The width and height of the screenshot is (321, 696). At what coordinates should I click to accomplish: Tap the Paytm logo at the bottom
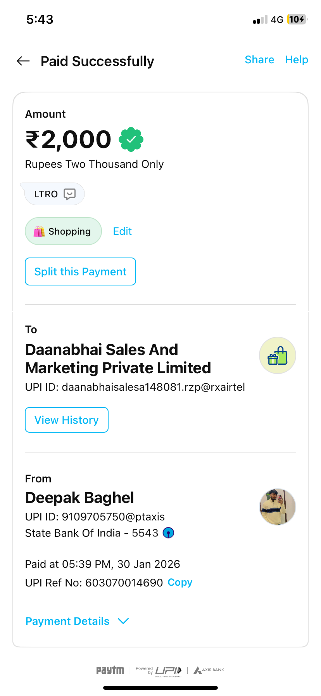[110, 670]
